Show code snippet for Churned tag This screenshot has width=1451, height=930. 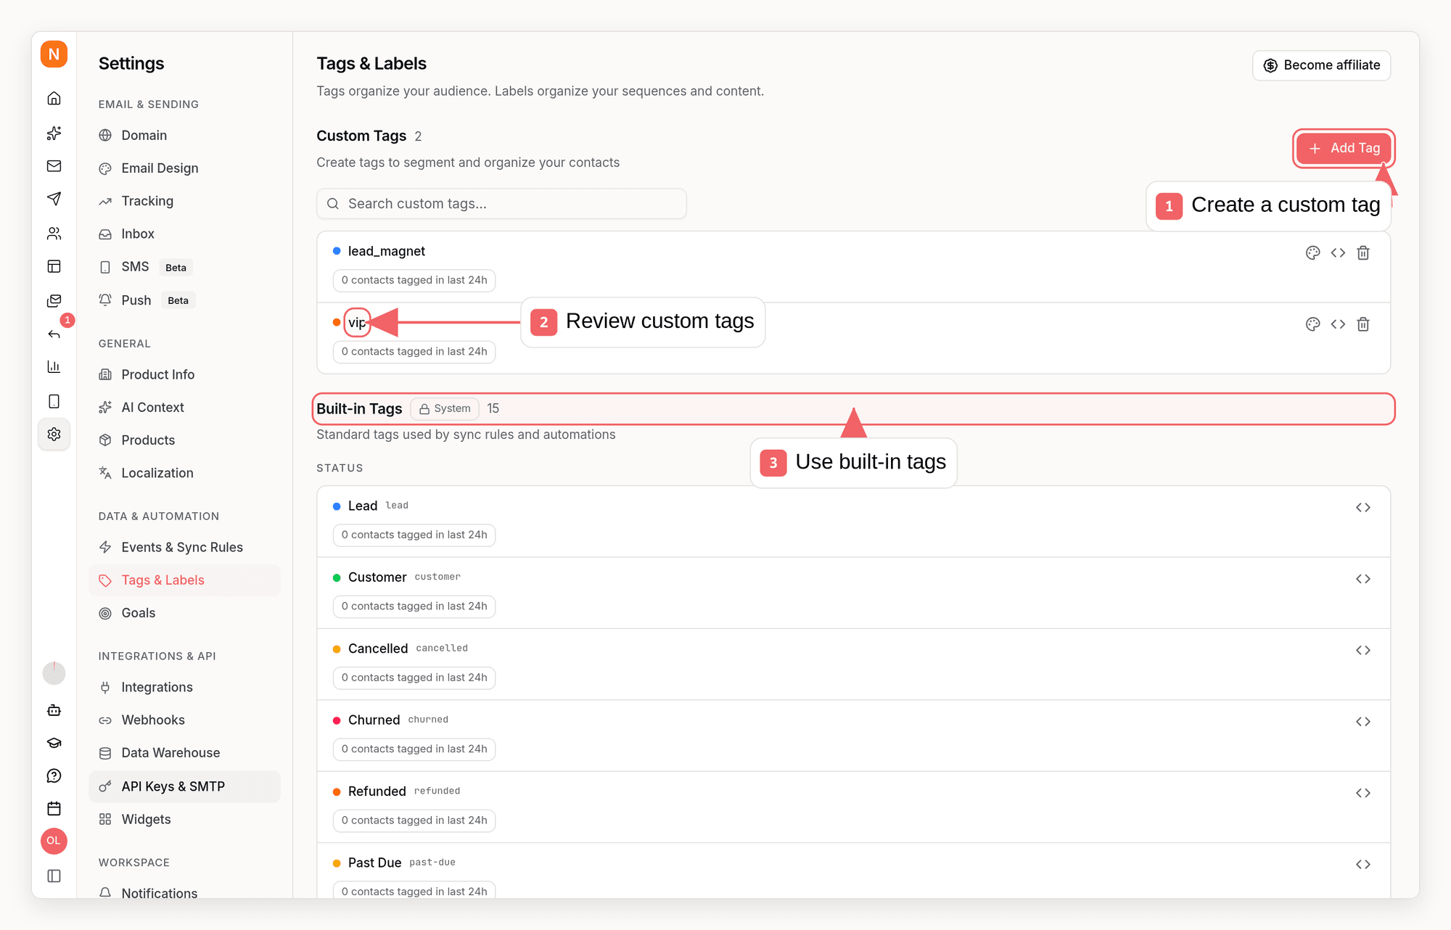(1363, 722)
